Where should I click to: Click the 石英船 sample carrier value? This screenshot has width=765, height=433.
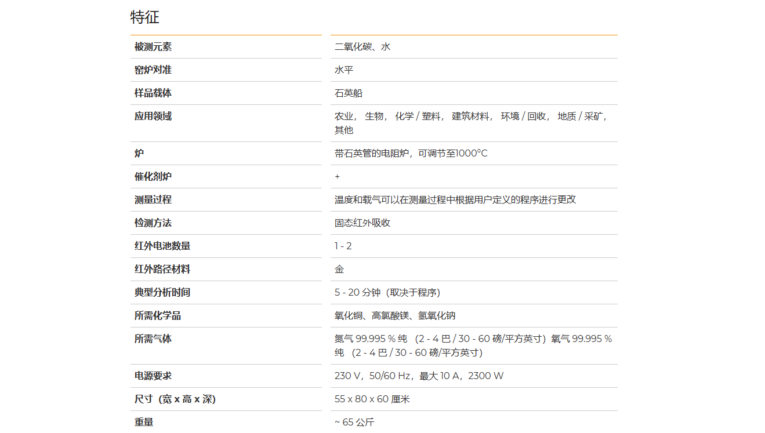348,93
